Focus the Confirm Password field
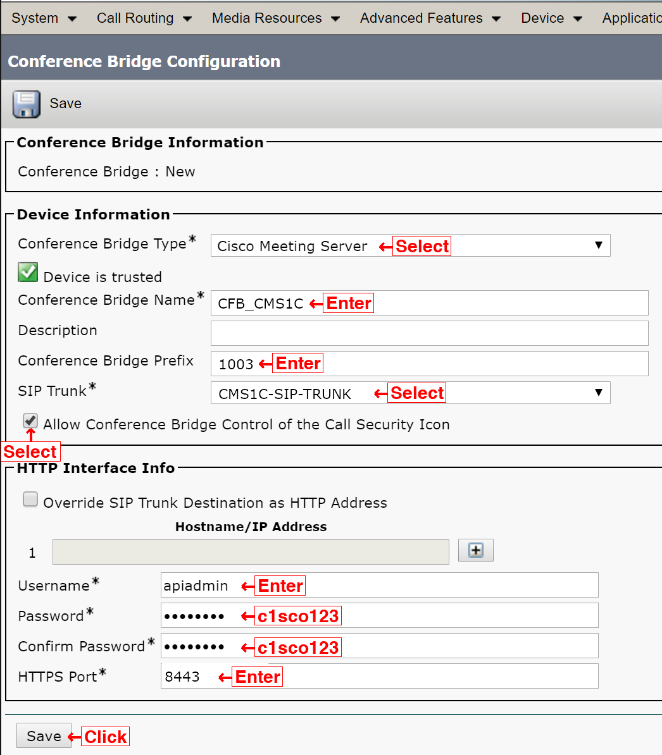 [380, 646]
